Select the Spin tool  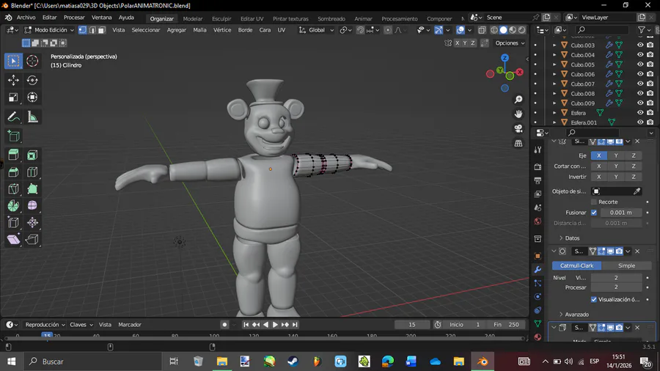pyautogui.click(x=13, y=205)
